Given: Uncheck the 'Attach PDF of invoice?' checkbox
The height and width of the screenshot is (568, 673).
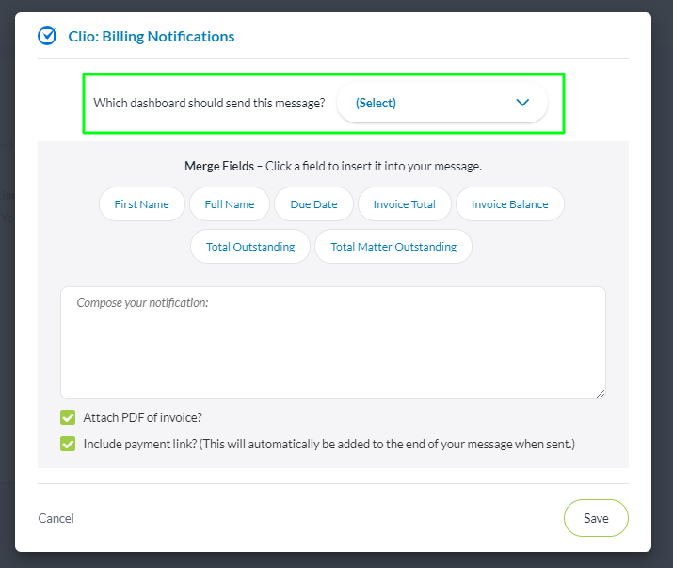Looking at the screenshot, I should [68, 417].
